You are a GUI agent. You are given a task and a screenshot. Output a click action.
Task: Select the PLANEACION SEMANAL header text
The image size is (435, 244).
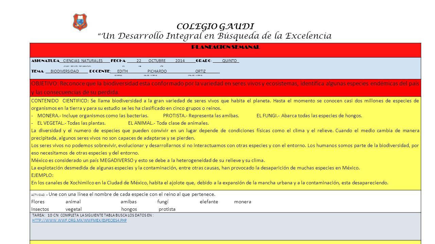point(226,47)
